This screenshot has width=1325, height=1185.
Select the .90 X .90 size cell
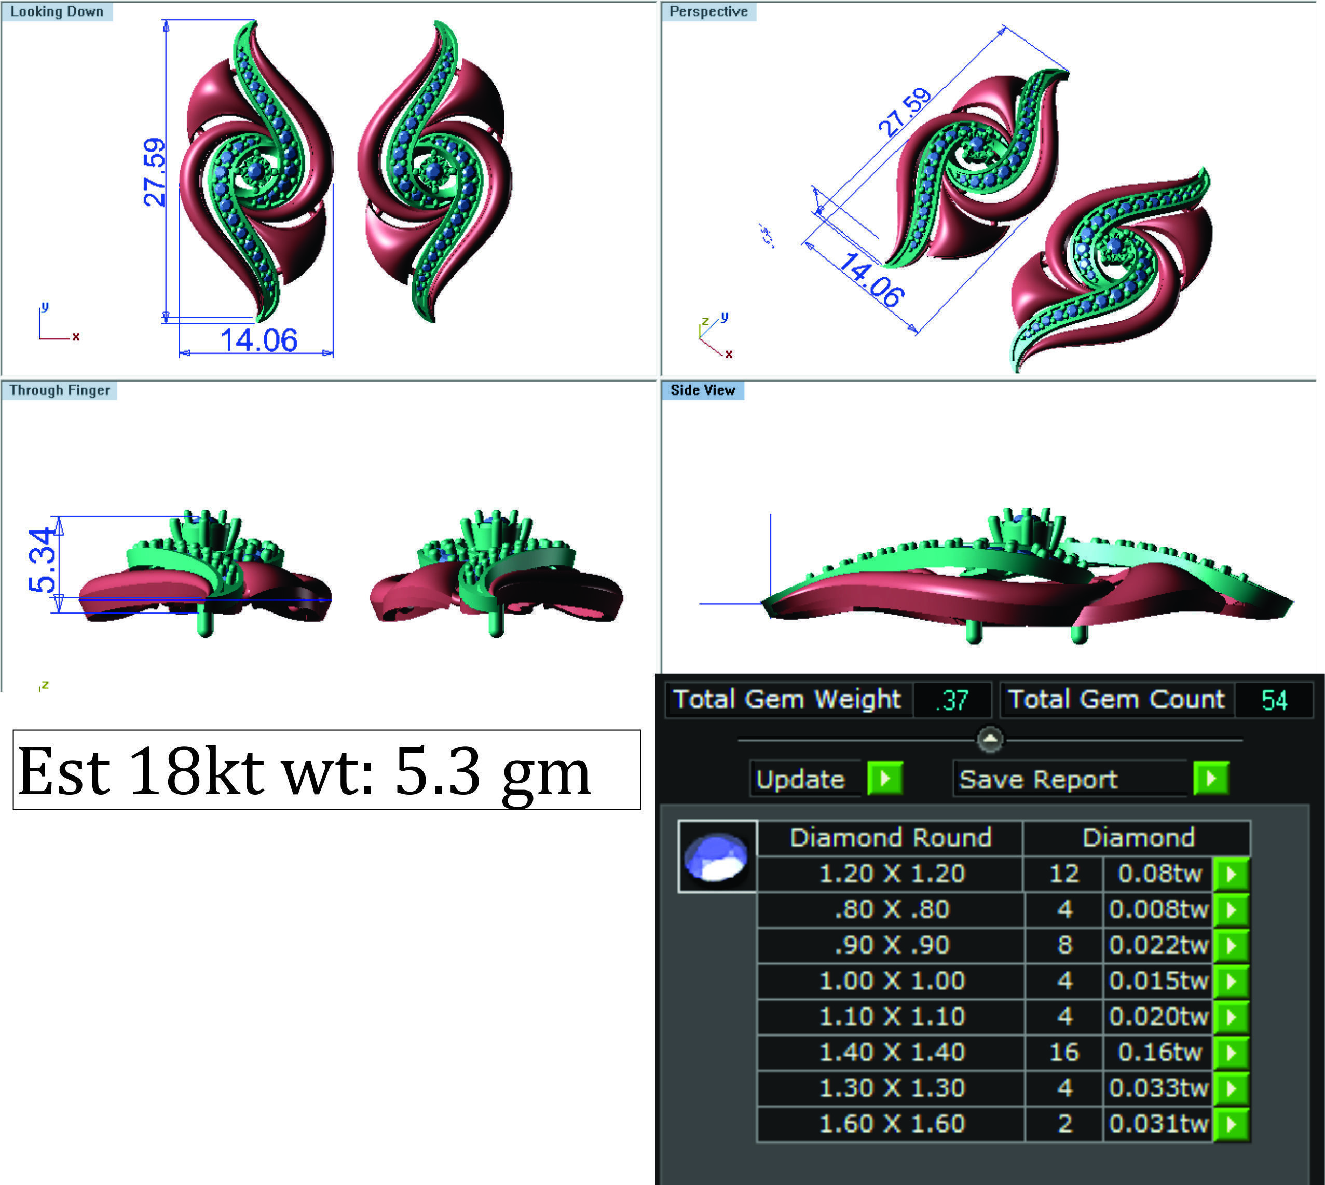tap(891, 945)
